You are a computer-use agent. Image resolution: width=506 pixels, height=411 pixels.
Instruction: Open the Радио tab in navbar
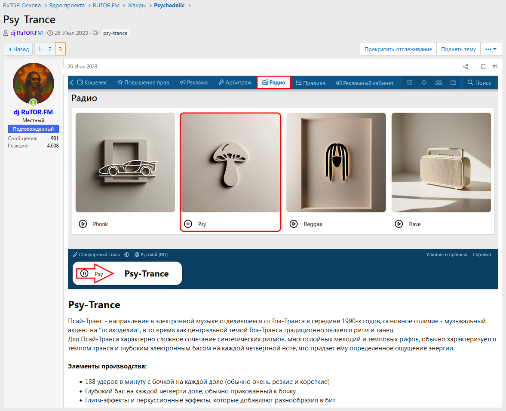point(274,83)
